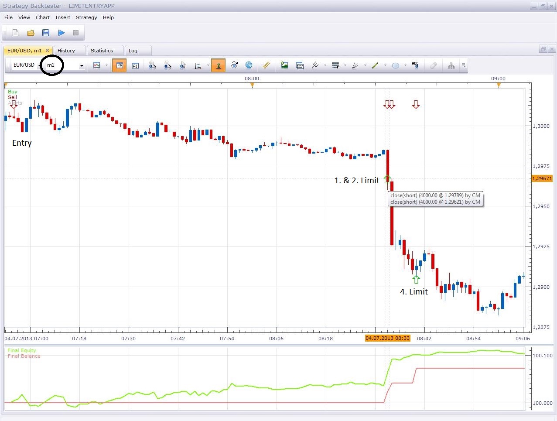Save the strategy using the save button
Image resolution: width=557 pixels, height=421 pixels.
click(45, 33)
